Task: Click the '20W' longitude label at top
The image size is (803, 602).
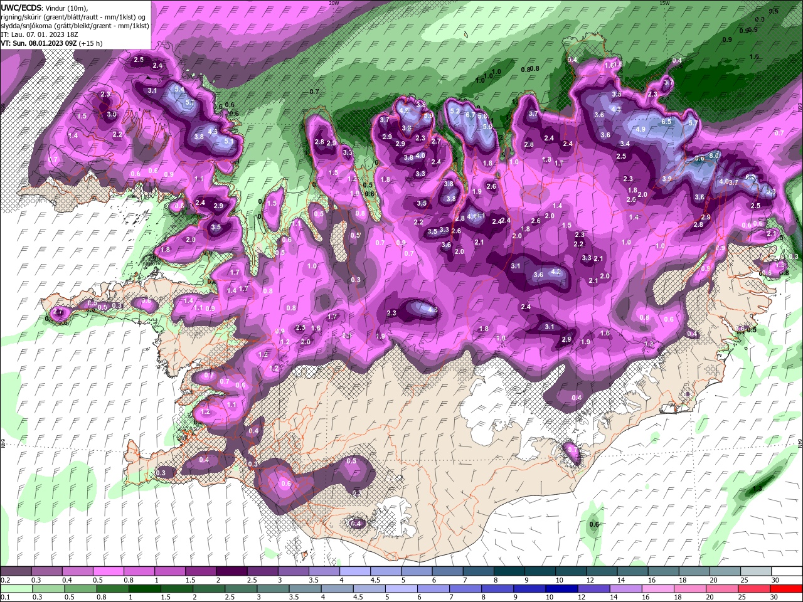Action: (334, 3)
